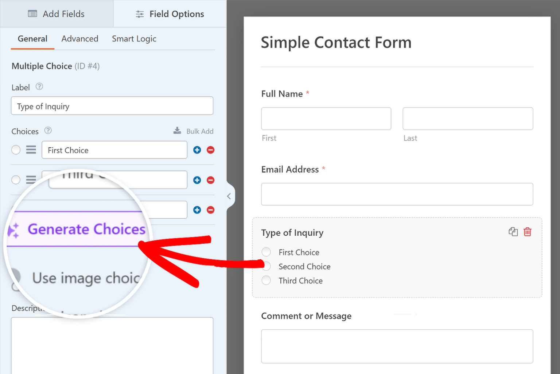Open the Smart Logic tab

pyautogui.click(x=134, y=39)
